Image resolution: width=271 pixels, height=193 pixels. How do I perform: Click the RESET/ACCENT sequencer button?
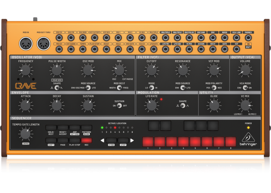pos(63,128)
